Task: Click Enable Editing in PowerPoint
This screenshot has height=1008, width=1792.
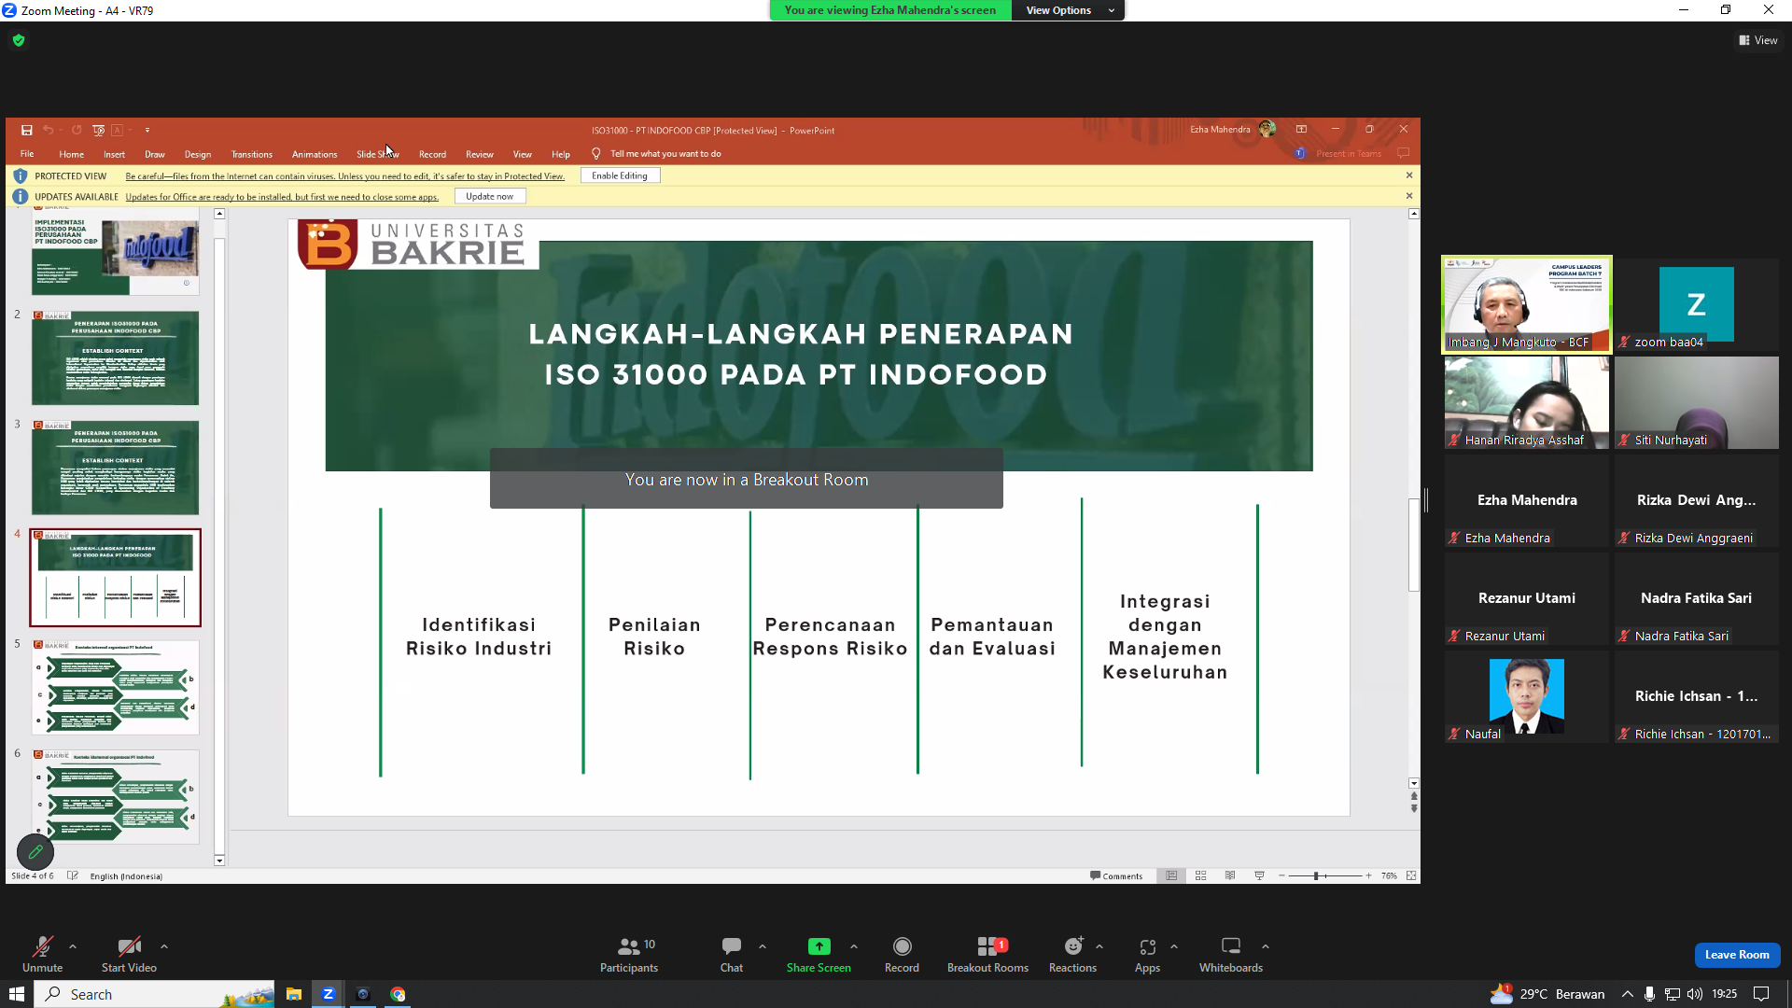Action: 620,175
